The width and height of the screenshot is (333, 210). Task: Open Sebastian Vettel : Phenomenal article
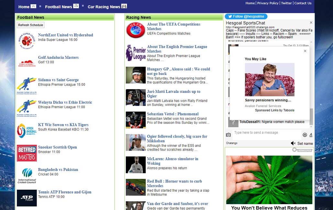coord(173,114)
